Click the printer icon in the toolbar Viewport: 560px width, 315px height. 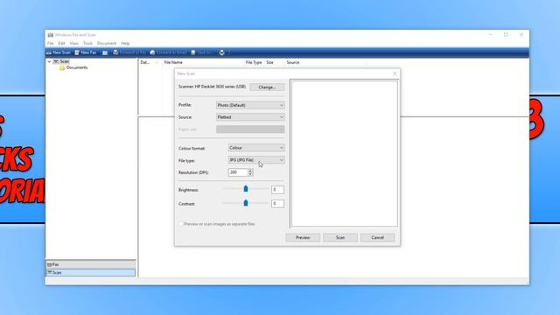point(221,52)
